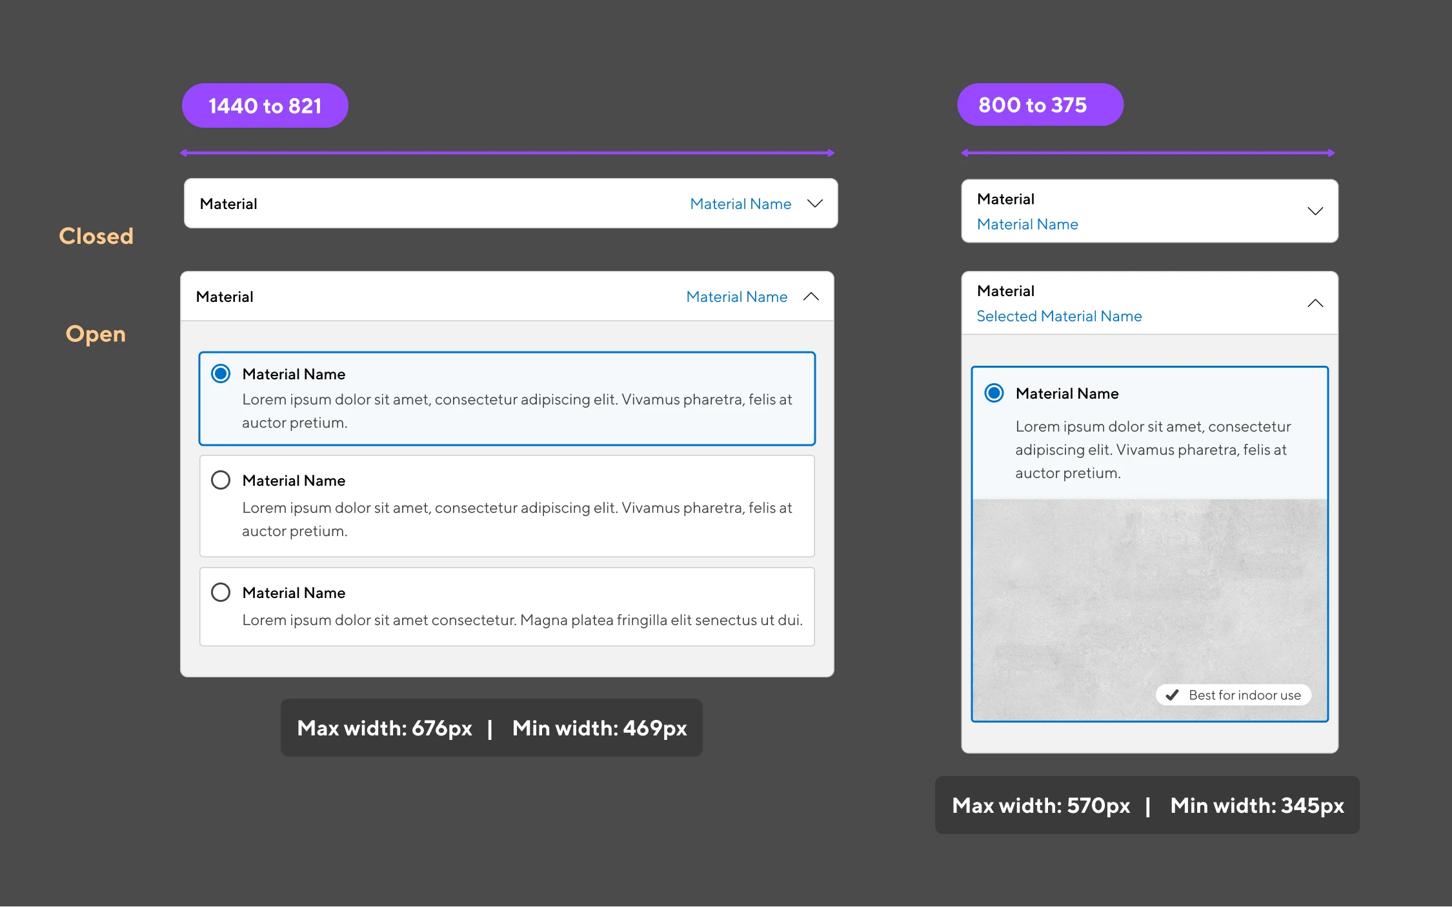Viewport: 1452px width, 907px height.
Task: Collapse the wide open Material dropdown chevron
Action: coord(811,297)
